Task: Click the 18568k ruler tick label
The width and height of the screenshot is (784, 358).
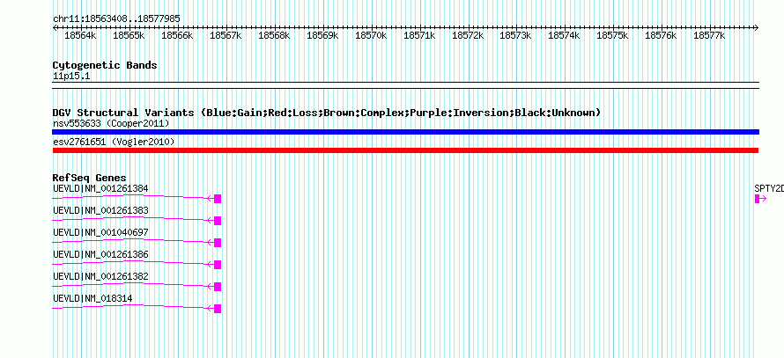Action: click(x=274, y=35)
